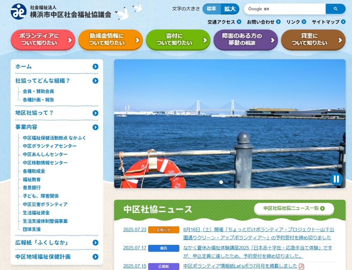Expand 社協ってどんな組織？ section
The image size is (352, 270).
tap(95, 81)
